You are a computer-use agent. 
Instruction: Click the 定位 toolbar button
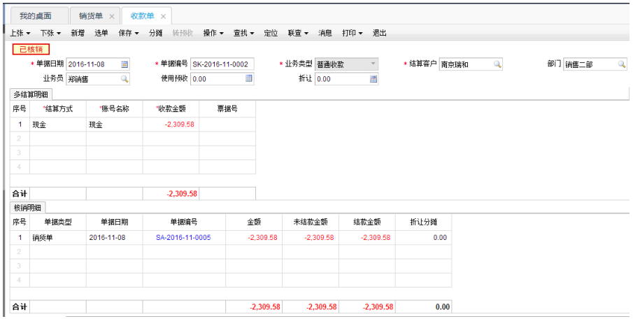(271, 33)
